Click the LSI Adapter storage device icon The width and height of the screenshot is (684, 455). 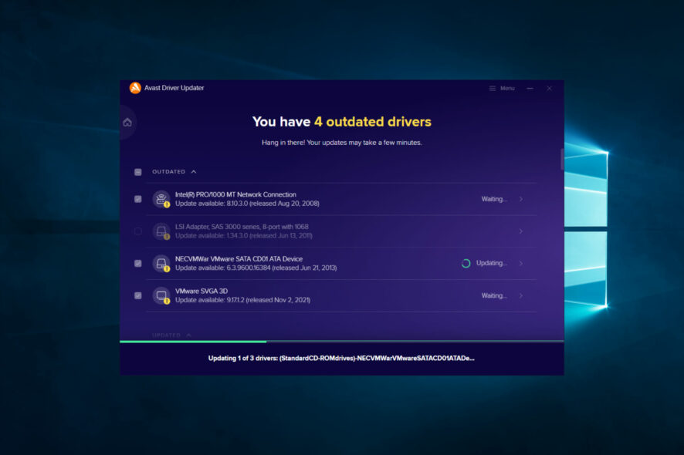click(161, 231)
